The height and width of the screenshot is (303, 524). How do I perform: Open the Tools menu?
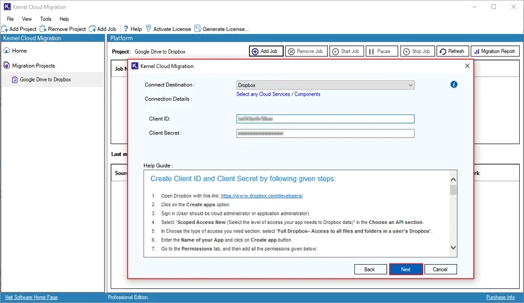point(46,19)
